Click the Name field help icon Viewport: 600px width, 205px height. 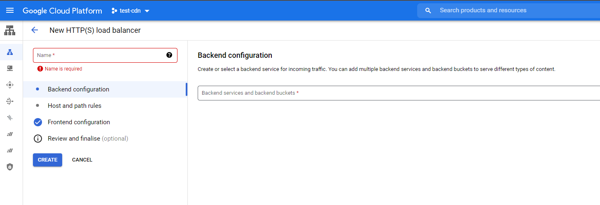[x=169, y=55]
